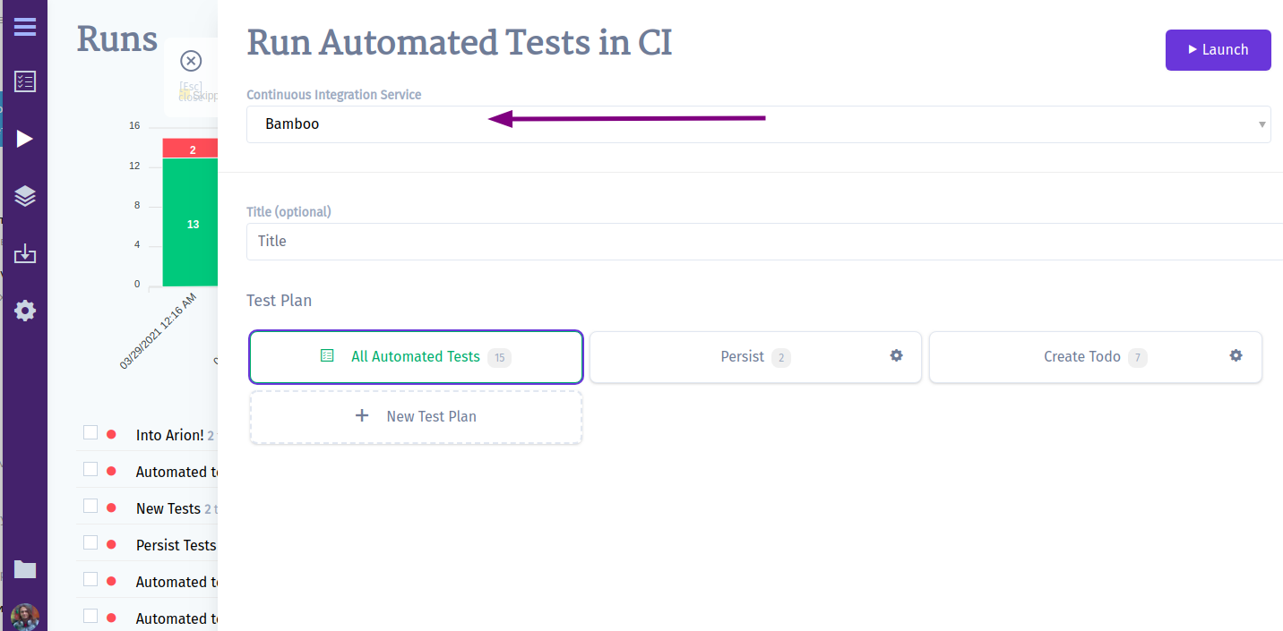Screen dimensions: 1283x631
Task: Open project Settings gear in sidebar
Action: pyautogui.click(x=25, y=311)
